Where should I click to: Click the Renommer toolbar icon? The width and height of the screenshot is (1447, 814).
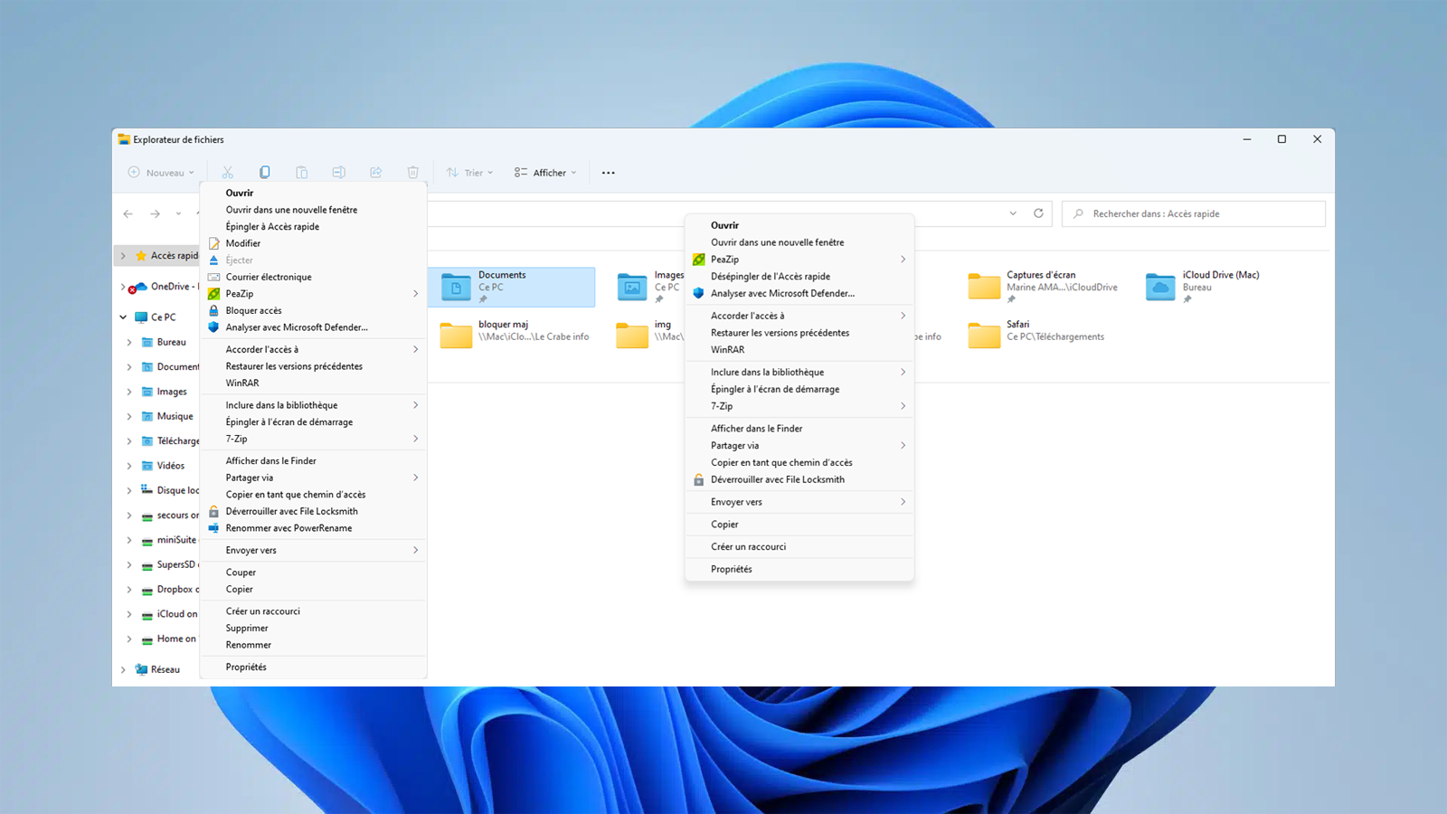click(338, 172)
